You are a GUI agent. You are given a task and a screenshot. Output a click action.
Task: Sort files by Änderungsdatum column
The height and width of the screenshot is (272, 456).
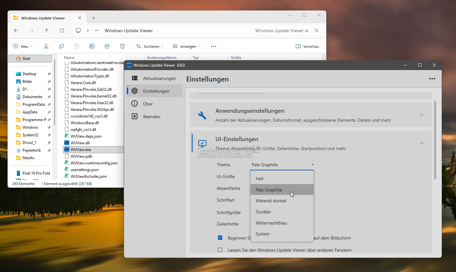162,58
